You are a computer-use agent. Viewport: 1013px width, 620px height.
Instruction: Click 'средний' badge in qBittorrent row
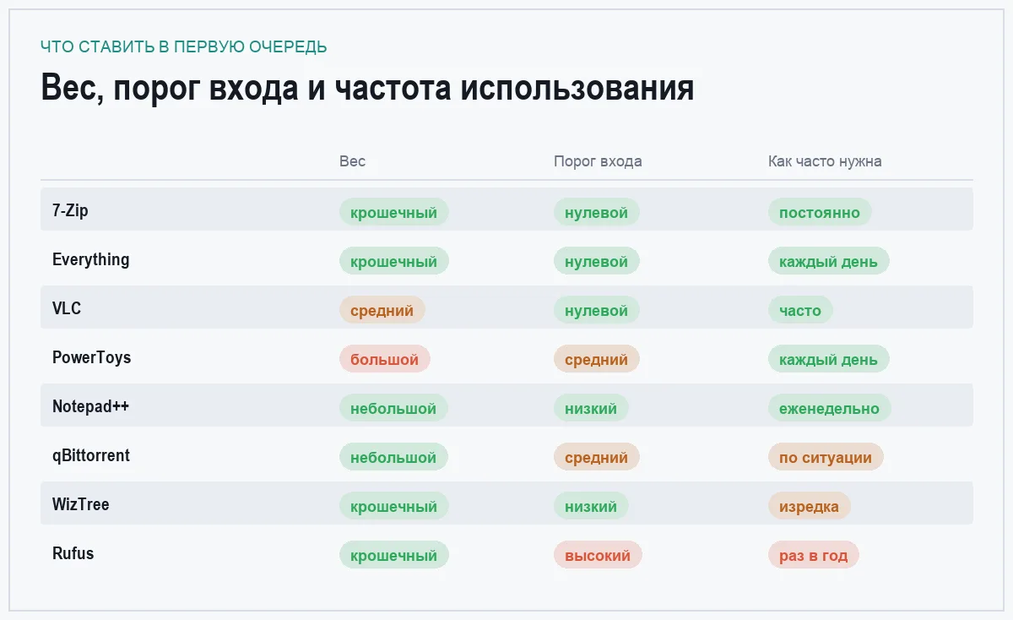point(597,457)
